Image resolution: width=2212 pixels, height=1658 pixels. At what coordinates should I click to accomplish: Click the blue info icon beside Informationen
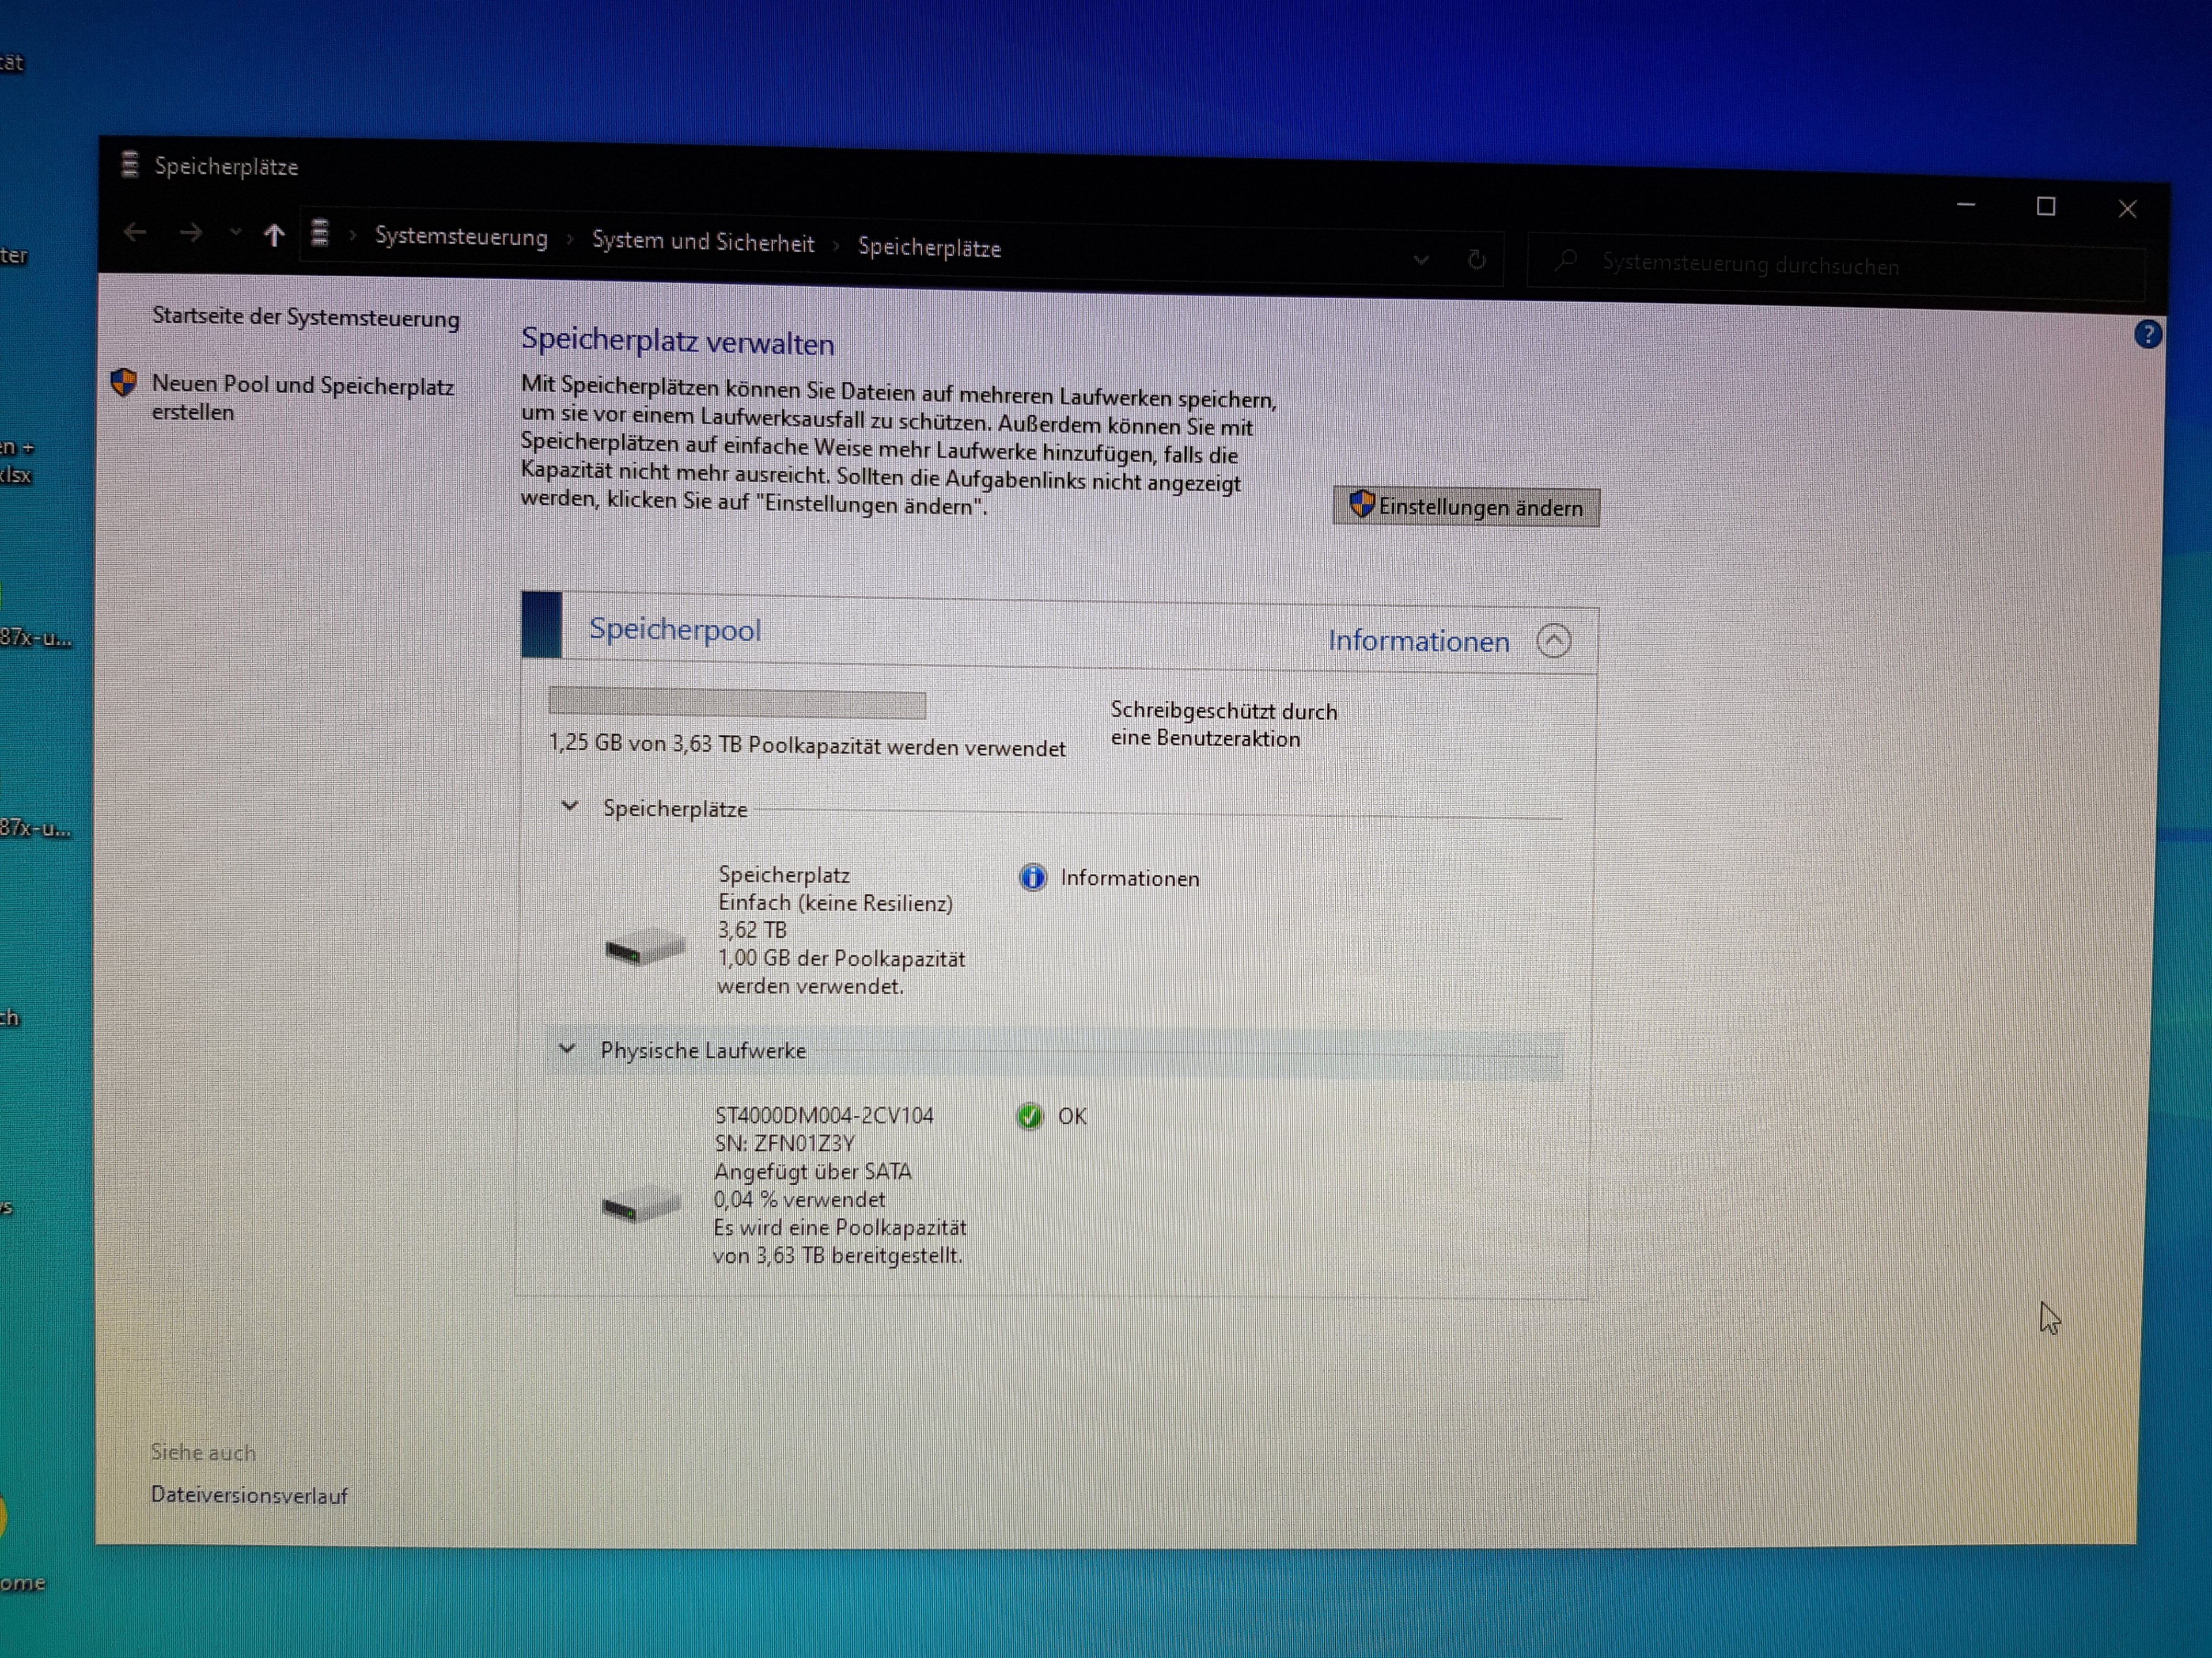coord(1032,877)
